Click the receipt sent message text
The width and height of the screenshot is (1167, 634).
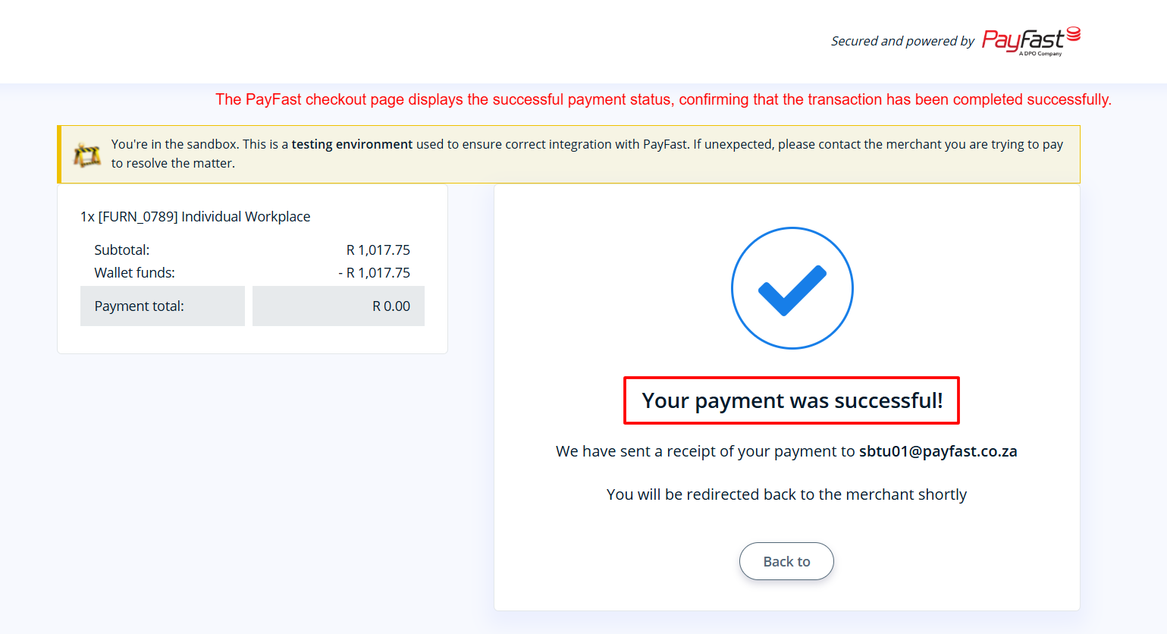786,451
